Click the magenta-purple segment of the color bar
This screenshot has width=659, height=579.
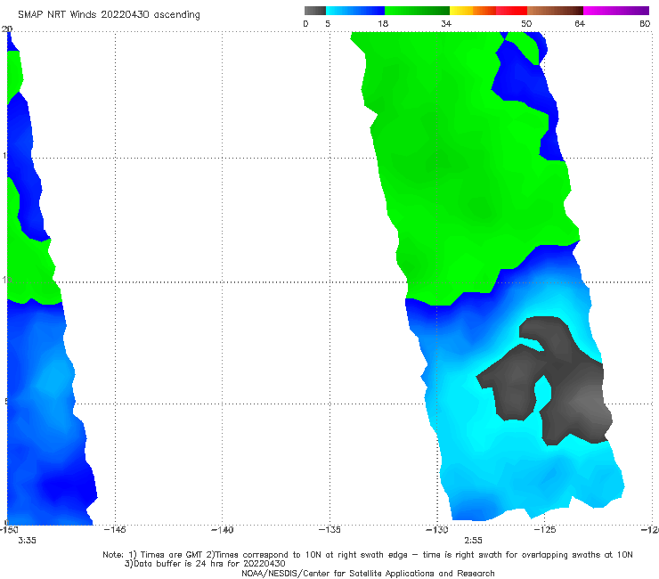tap(616, 11)
